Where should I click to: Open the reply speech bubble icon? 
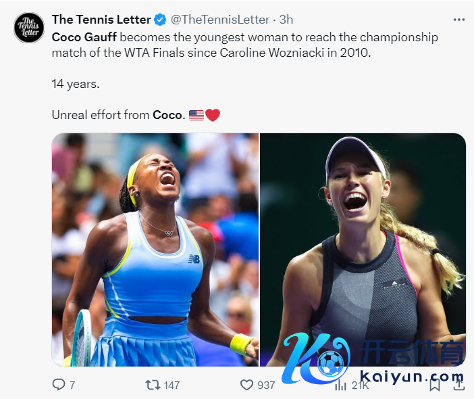59,385
